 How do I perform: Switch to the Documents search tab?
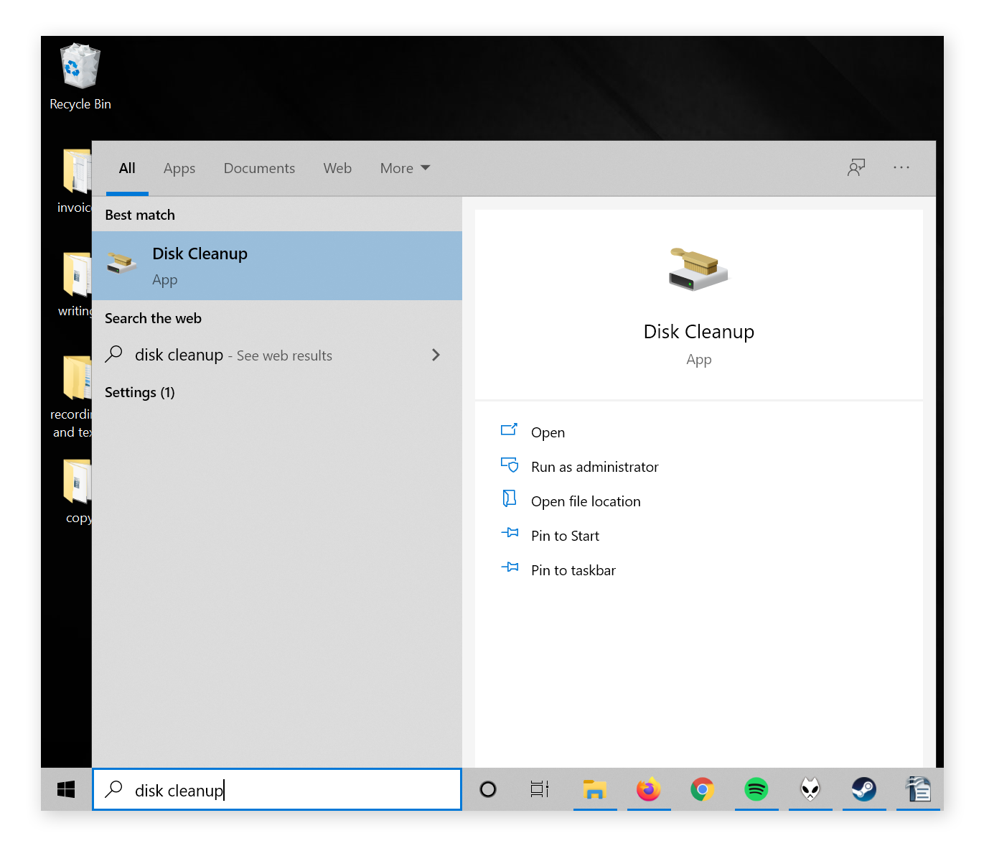pos(259,167)
